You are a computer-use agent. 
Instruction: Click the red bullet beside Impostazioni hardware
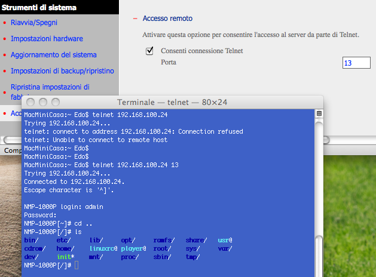pyautogui.click(x=5, y=39)
